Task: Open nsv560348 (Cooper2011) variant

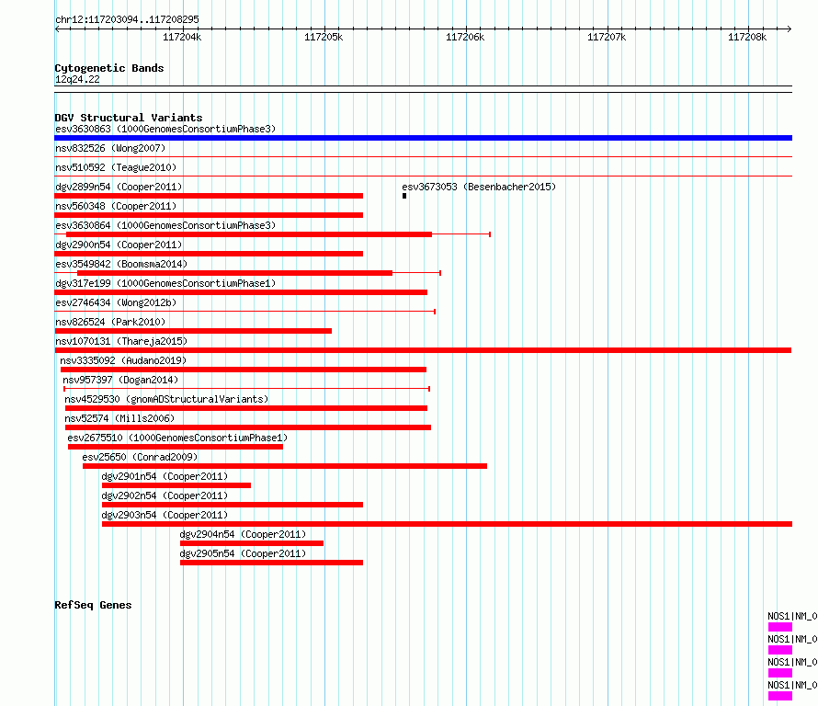Action: tap(116, 206)
